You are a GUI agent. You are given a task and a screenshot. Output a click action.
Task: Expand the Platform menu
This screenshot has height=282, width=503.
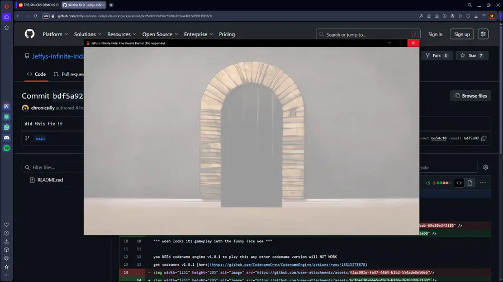[55, 34]
